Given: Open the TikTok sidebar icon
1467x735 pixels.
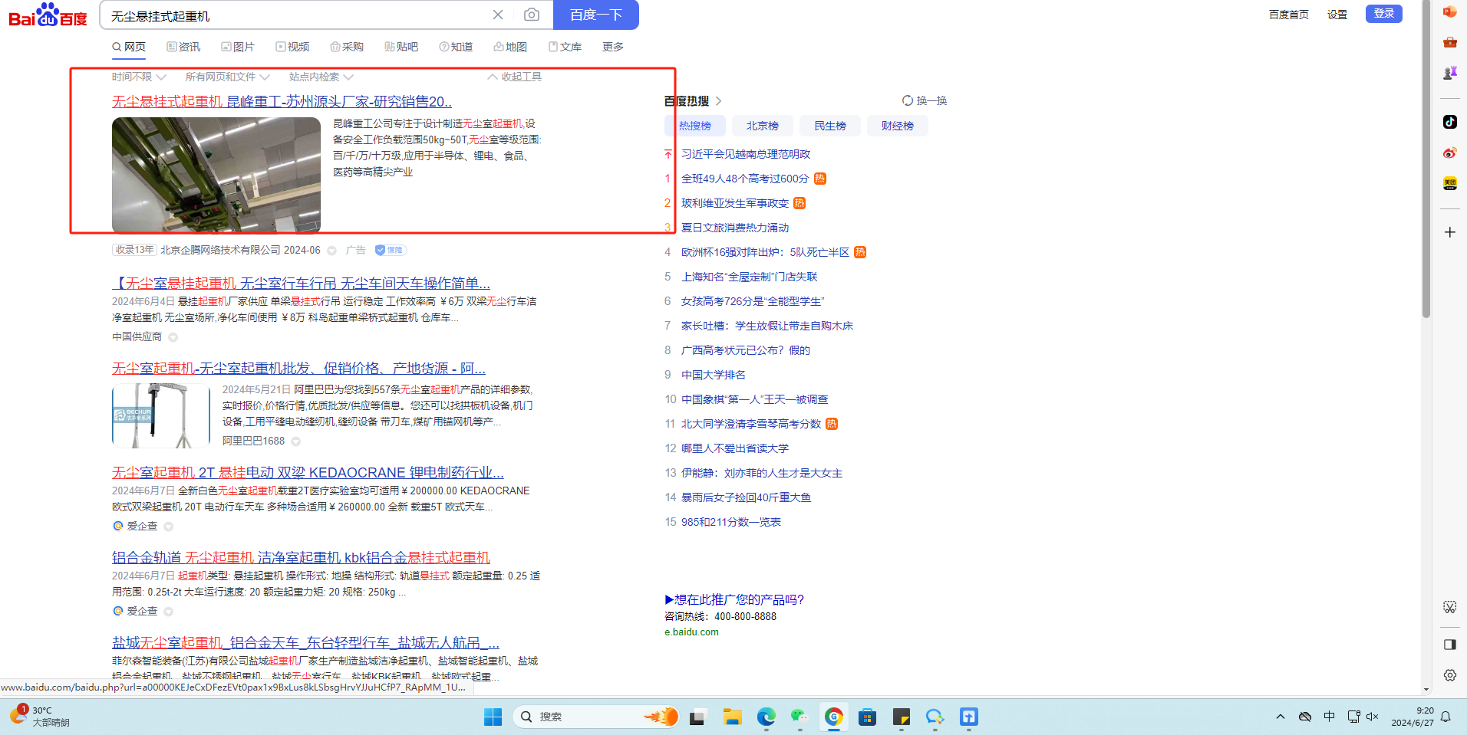Looking at the screenshot, I should tap(1449, 122).
